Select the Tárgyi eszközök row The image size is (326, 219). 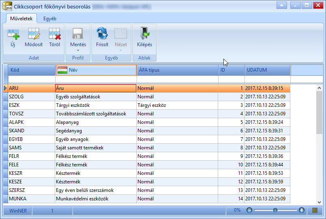point(146,105)
